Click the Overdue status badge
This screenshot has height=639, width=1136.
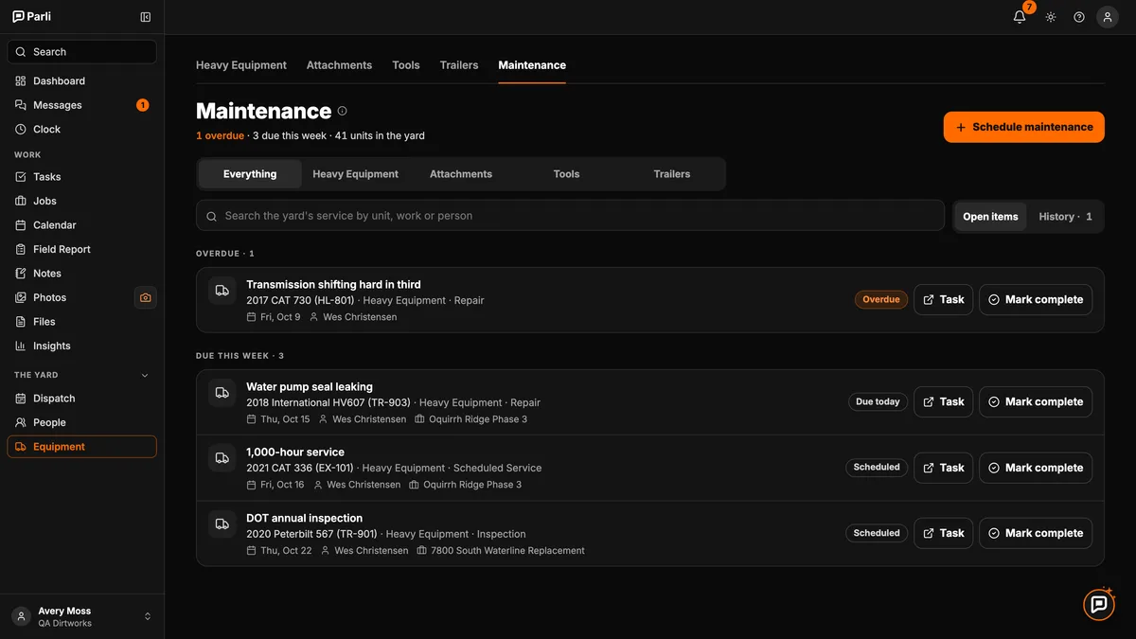point(881,299)
